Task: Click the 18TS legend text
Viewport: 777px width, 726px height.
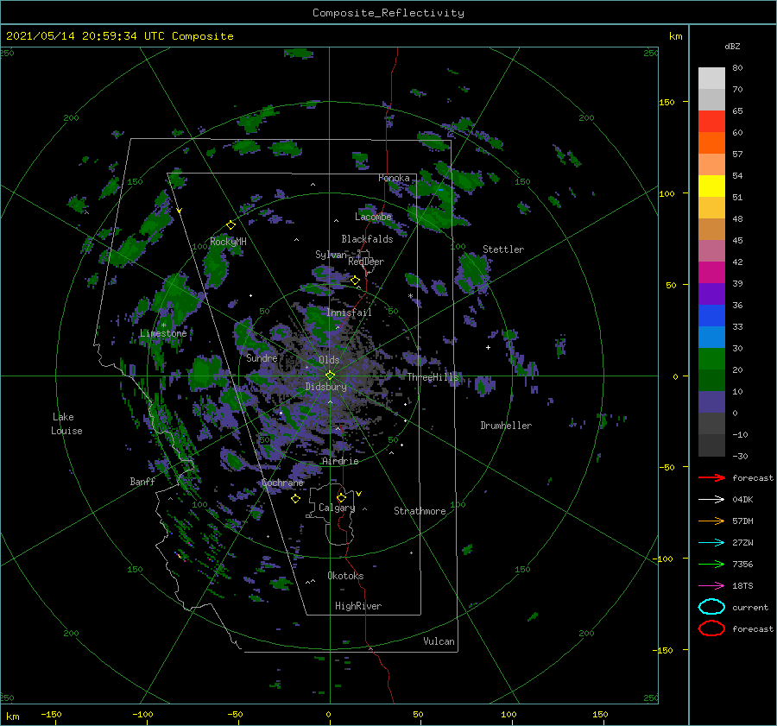Action: (742, 586)
